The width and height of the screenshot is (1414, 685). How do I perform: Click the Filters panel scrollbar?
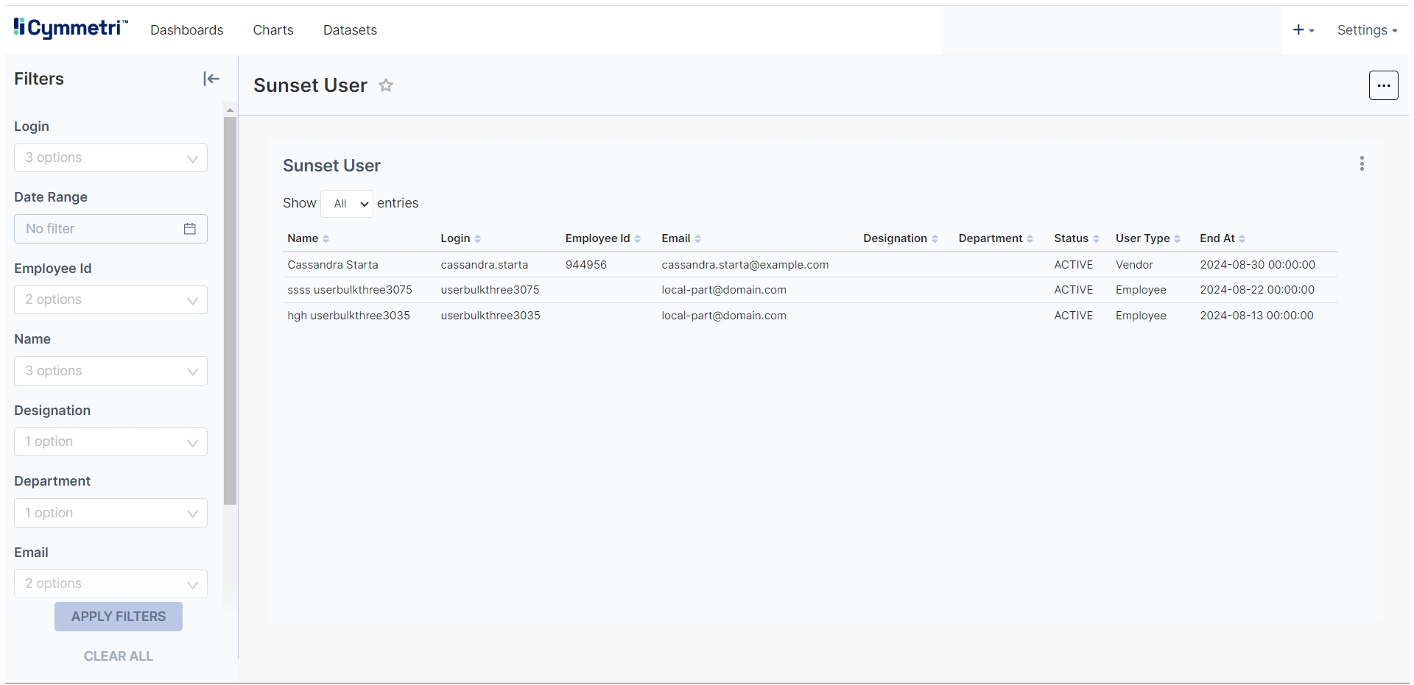(x=230, y=309)
